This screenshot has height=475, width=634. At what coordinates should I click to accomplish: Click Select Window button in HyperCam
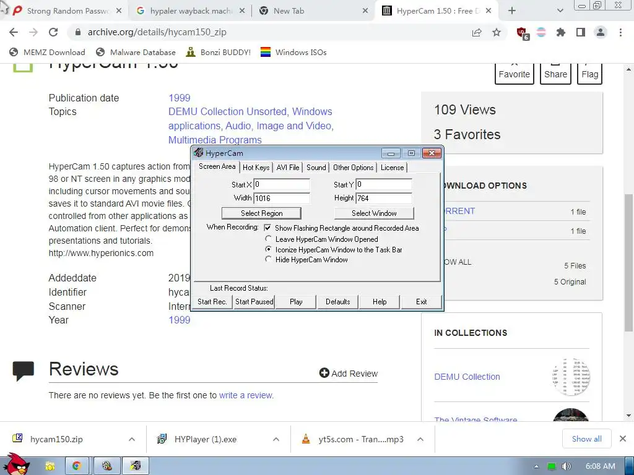click(374, 213)
